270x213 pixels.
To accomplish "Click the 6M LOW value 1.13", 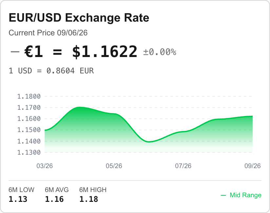I will (x=18, y=199).
